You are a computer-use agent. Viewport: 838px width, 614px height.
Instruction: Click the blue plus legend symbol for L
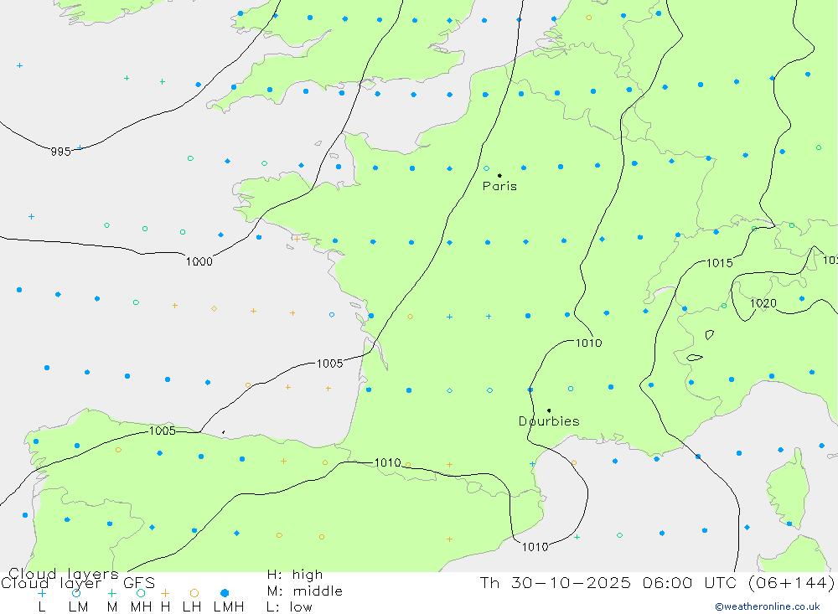(x=42, y=593)
